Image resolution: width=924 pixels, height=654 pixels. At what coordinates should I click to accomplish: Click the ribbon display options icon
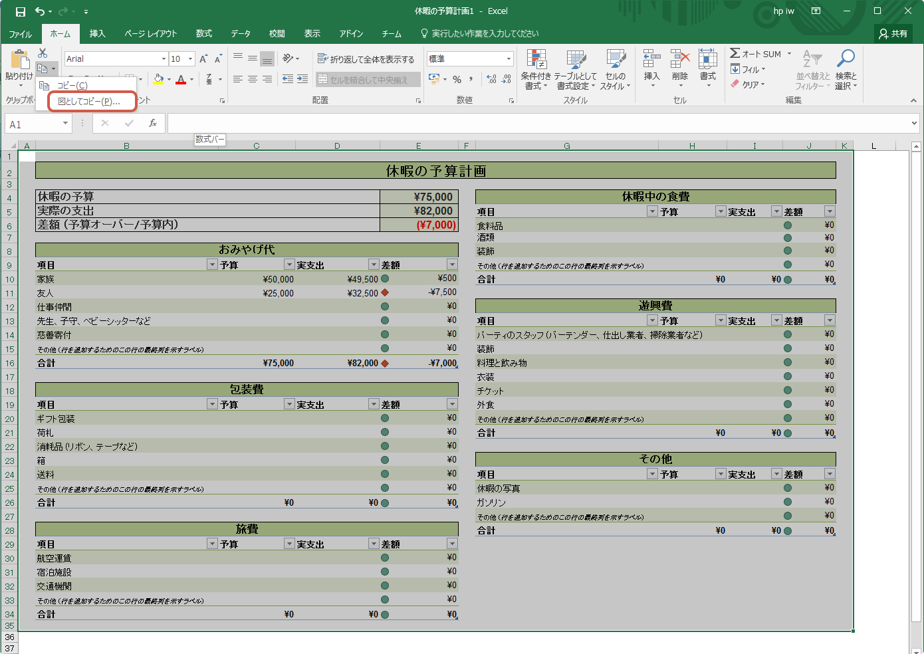pyautogui.click(x=816, y=11)
